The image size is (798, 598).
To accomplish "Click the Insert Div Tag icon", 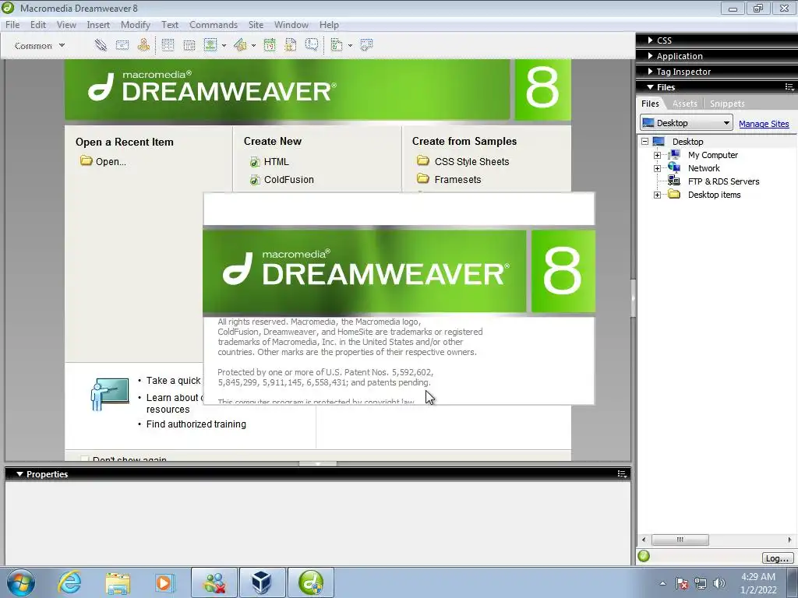I will coord(189,45).
